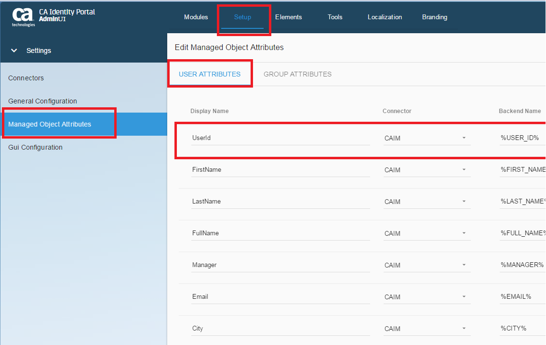The width and height of the screenshot is (546, 345).
Task: Open Connector dropdown for Manager row
Action: click(x=427, y=265)
